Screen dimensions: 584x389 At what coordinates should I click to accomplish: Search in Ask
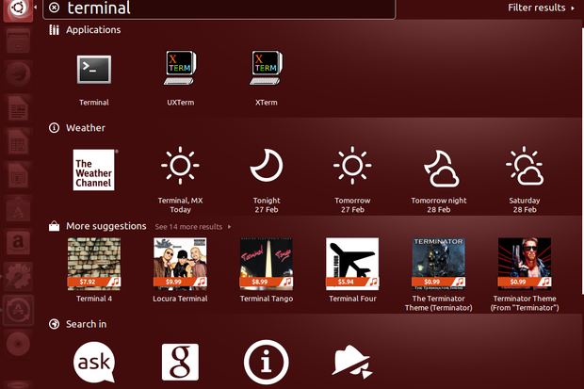[x=94, y=363]
